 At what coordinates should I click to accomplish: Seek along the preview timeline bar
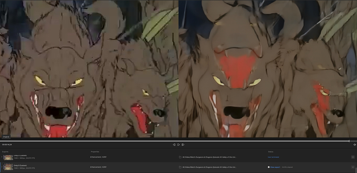click(178, 141)
